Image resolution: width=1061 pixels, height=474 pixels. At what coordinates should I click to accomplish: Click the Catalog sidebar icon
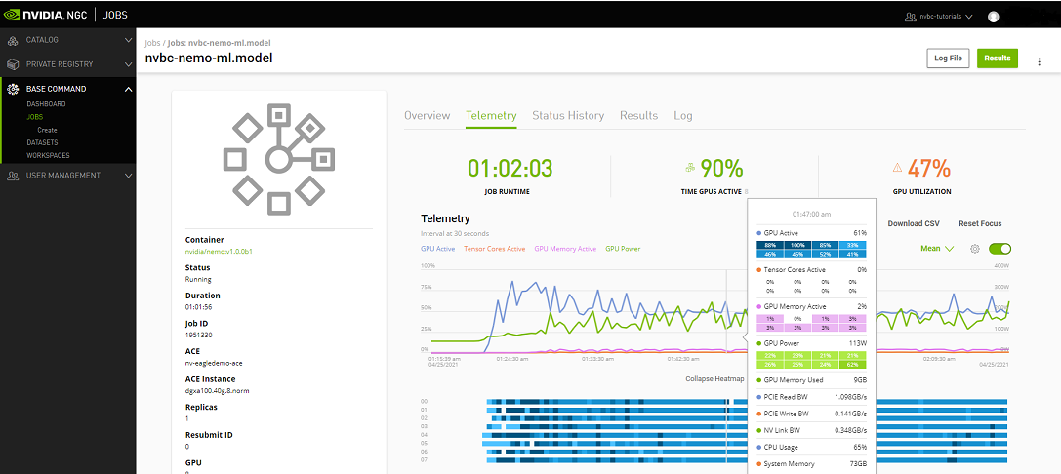pos(13,41)
